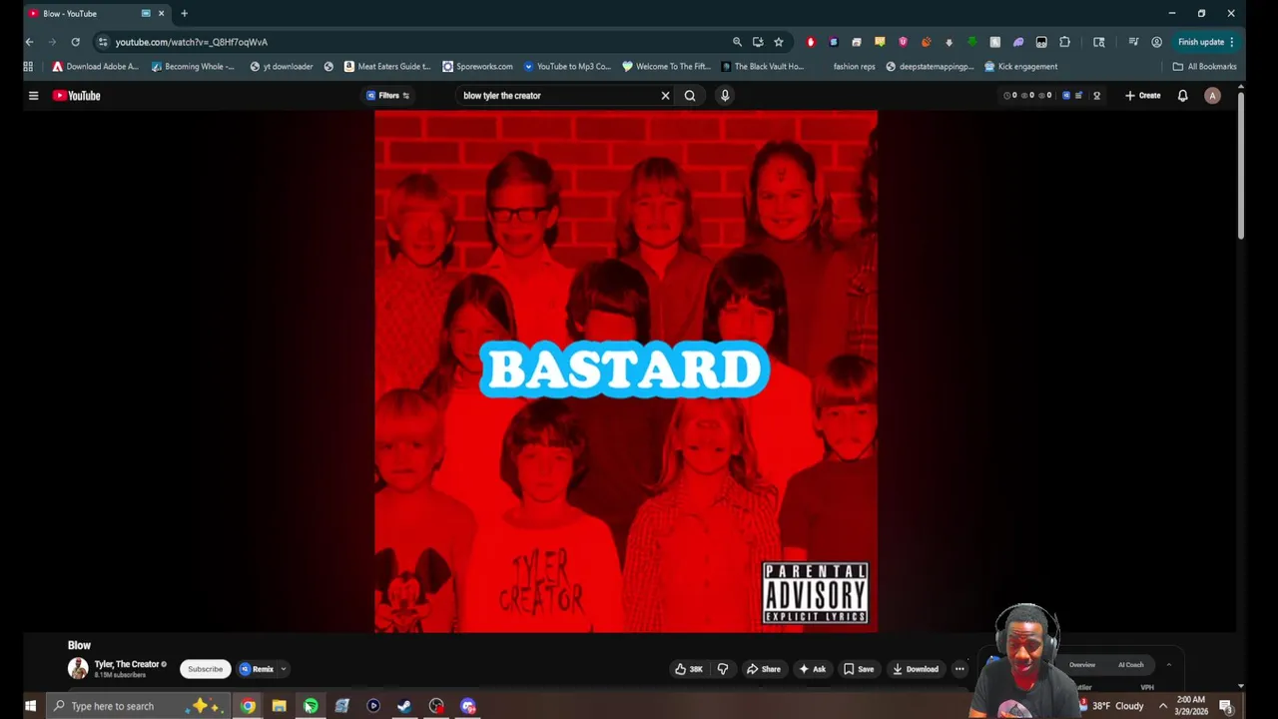This screenshot has width=1278, height=719.
Task: Run search with the magnifier button
Action: pyautogui.click(x=690, y=96)
